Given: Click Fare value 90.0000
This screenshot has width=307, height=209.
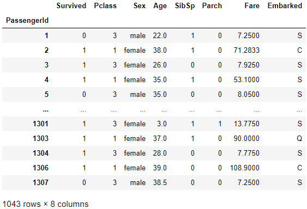Looking at the screenshot, I should pyautogui.click(x=246, y=138).
